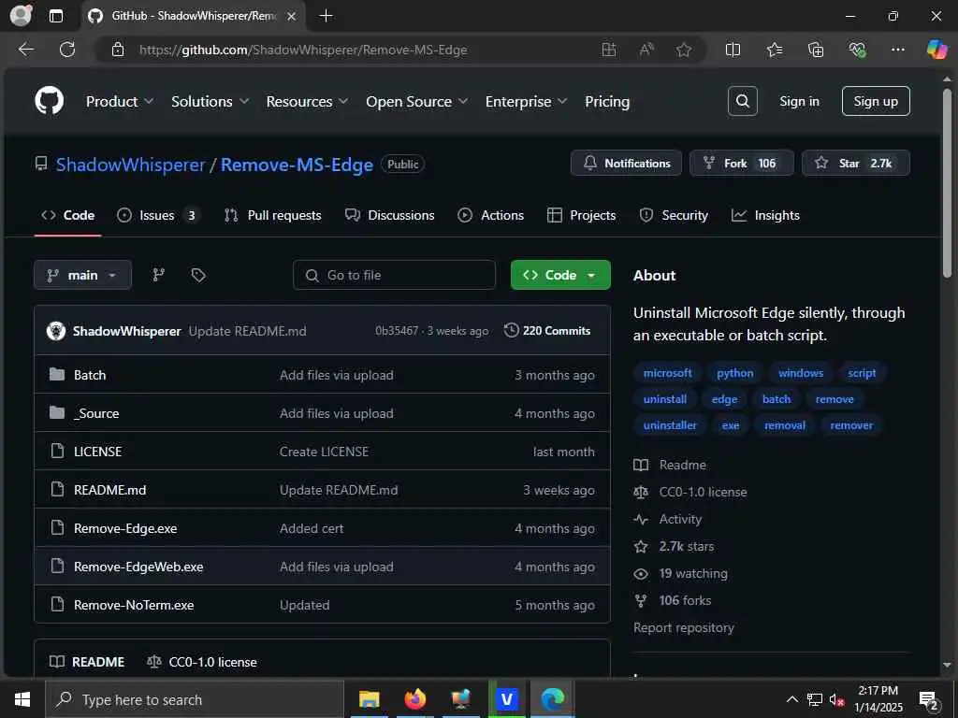The image size is (958, 718).
Task: Click the Sign up button
Action: pos(876,101)
